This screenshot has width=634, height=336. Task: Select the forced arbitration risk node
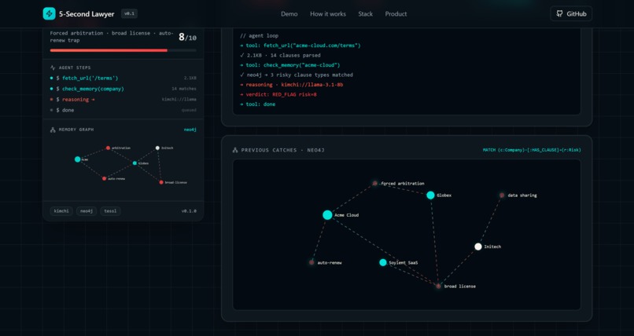(x=375, y=183)
